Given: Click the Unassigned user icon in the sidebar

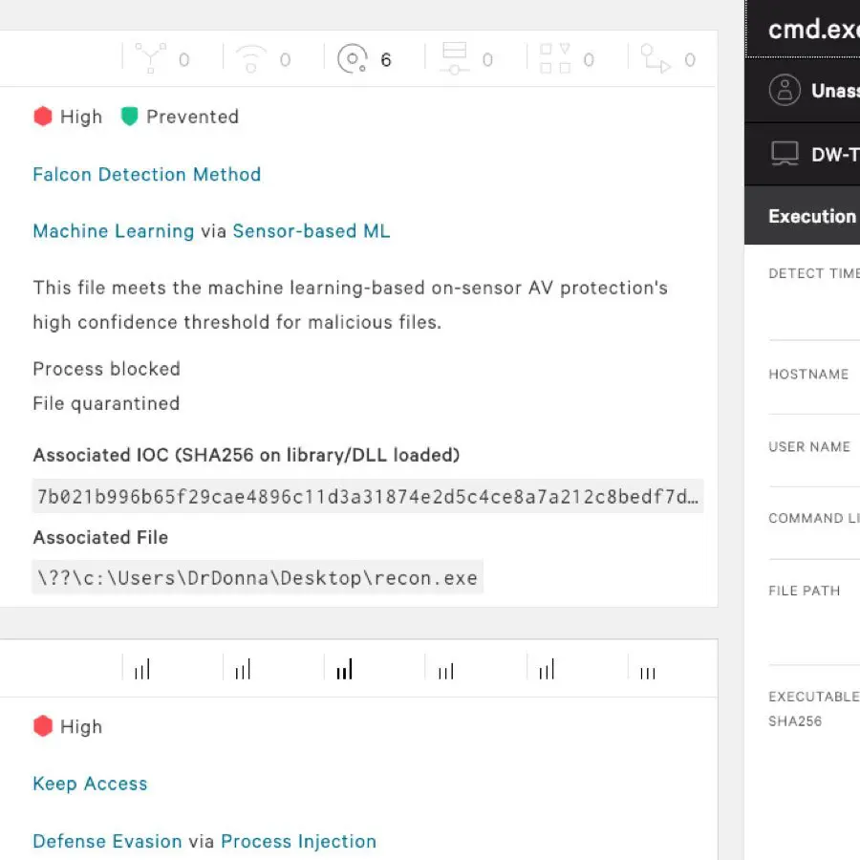Looking at the screenshot, I should coord(785,90).
